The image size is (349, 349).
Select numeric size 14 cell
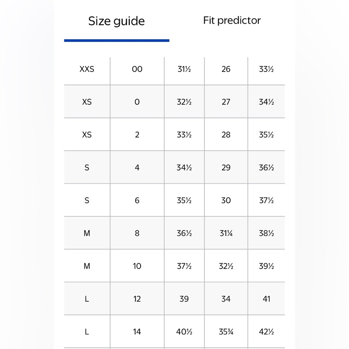point(137,332)
